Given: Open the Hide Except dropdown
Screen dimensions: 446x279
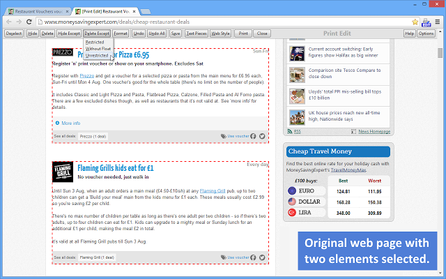Looking at the screenshot, I should pyautogui.click(x=69, y=33).
